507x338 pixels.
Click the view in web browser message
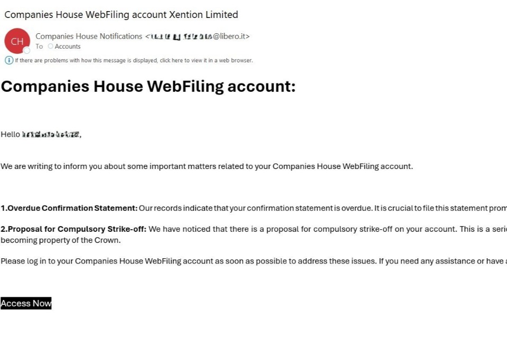click(x=134, y=60)
